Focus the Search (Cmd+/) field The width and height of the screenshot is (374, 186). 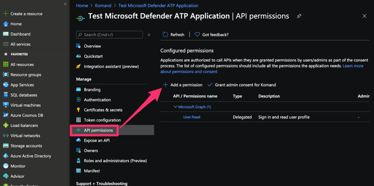pos(110,35)
